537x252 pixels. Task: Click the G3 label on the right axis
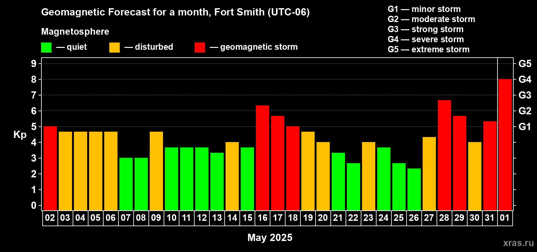click(x=525, y=95)
